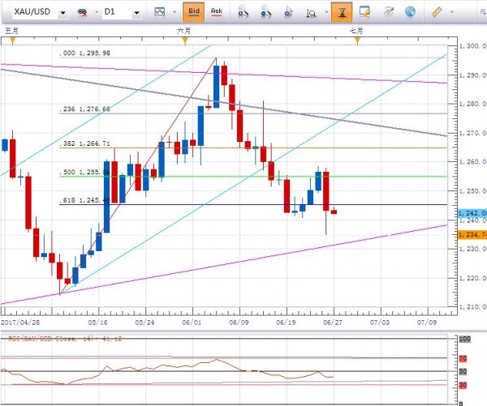
Task: Click the chart annotation pencil icon
Action: pos(365,12)
